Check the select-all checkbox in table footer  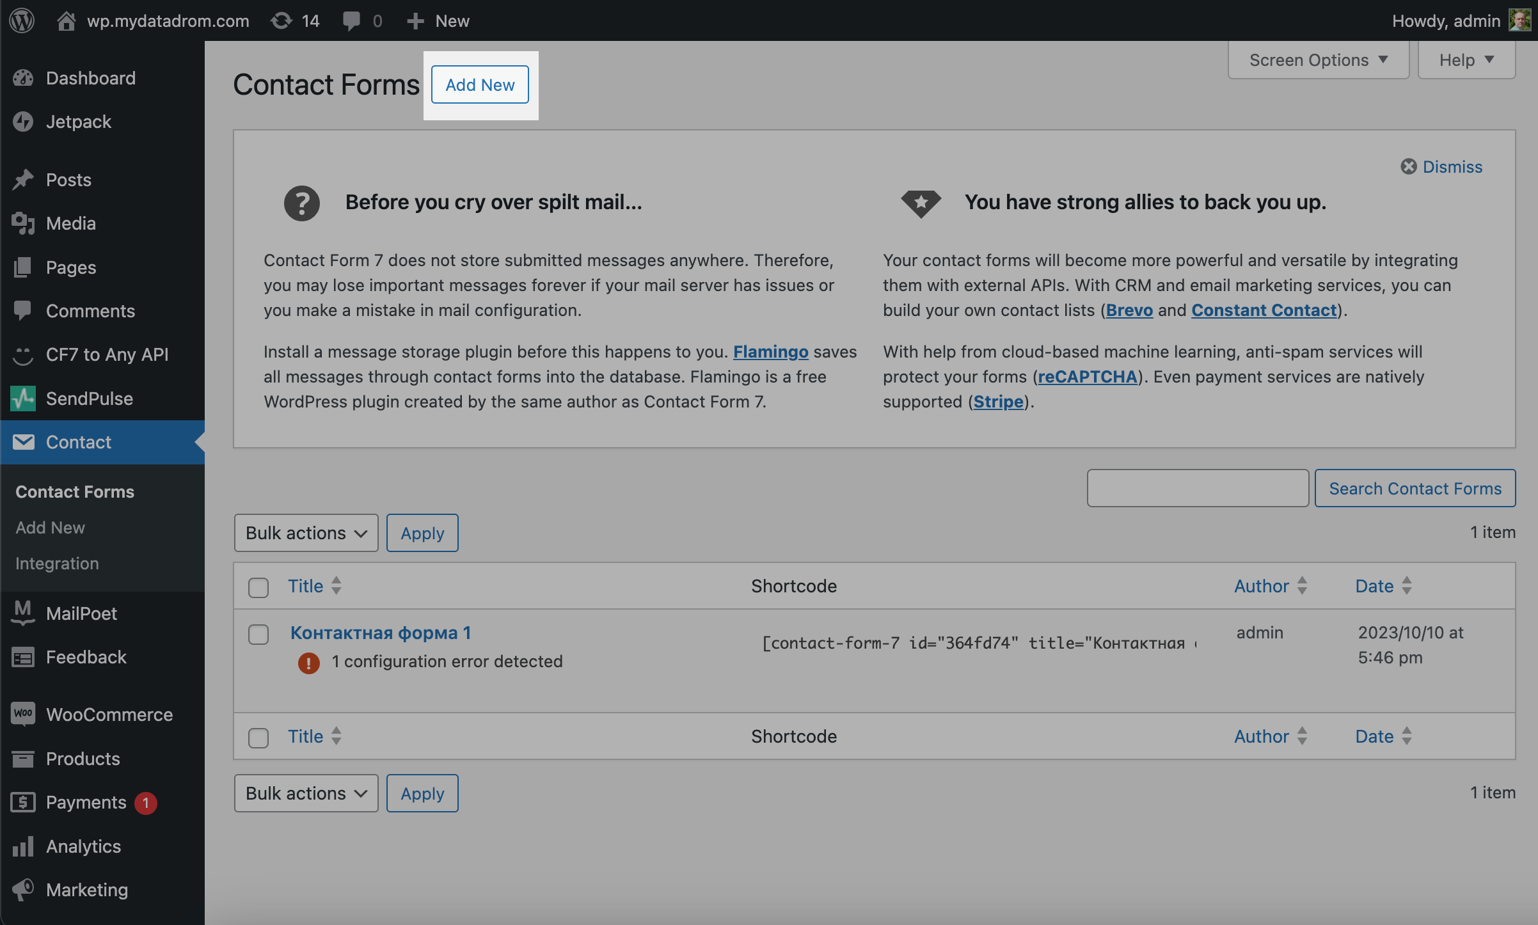[x=258, y=738]
